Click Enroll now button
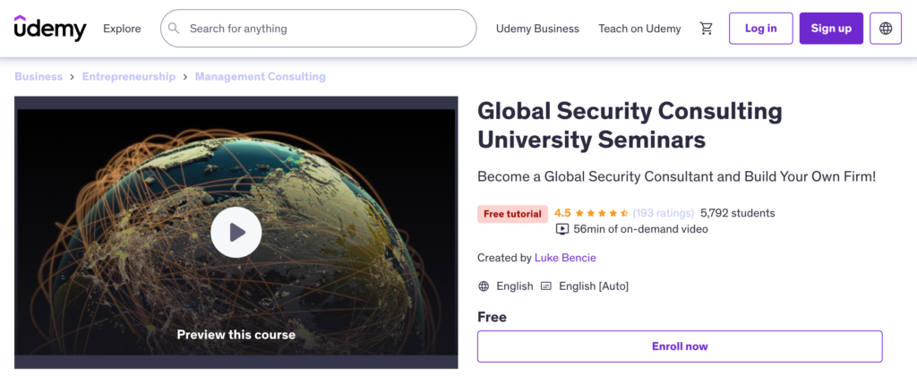 tap(680, 346)
